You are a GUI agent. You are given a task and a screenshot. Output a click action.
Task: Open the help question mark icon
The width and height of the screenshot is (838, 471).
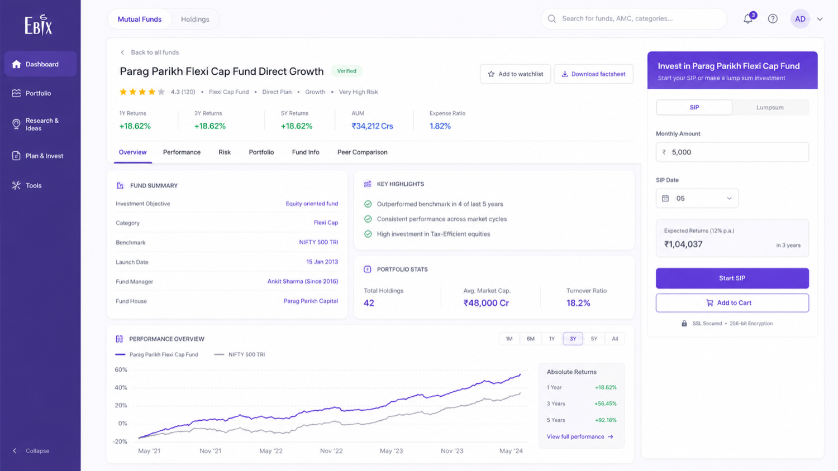click(773, 19)
